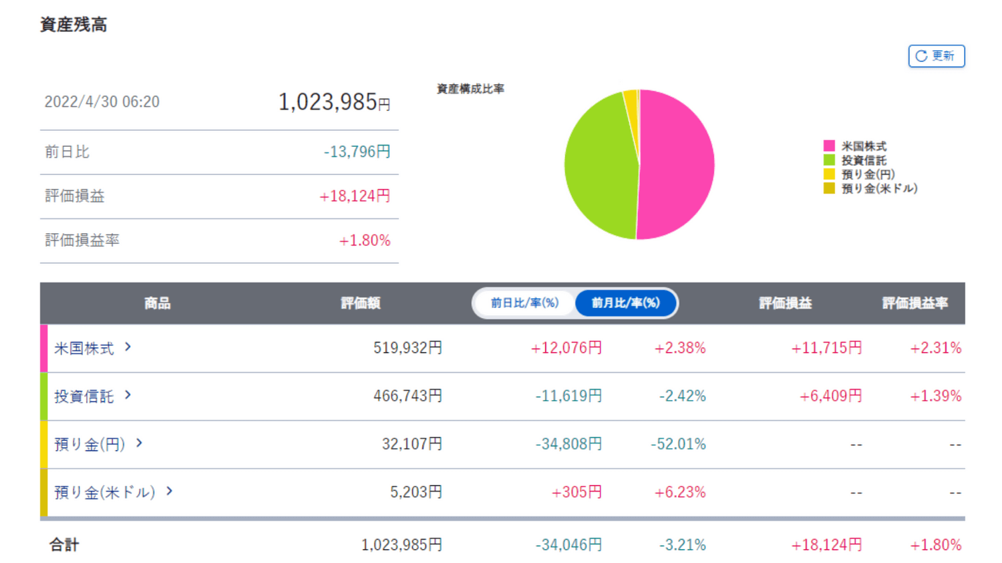The image size is (1002, 563).
Task: Click the -2.42% rate cell
Action: (x=683, y=396)
